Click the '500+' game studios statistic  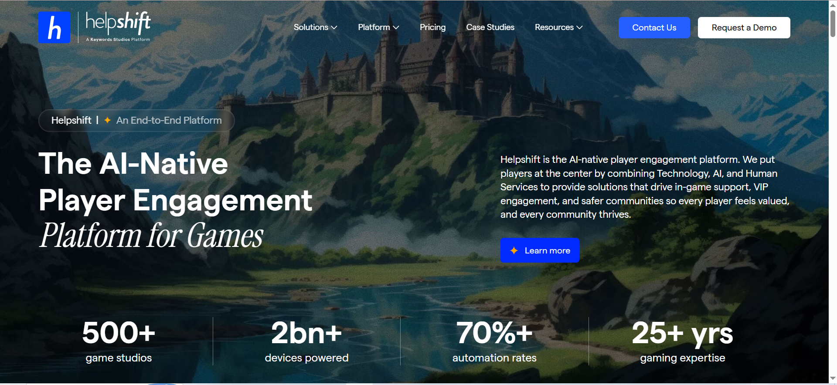(x=119, y=333)
